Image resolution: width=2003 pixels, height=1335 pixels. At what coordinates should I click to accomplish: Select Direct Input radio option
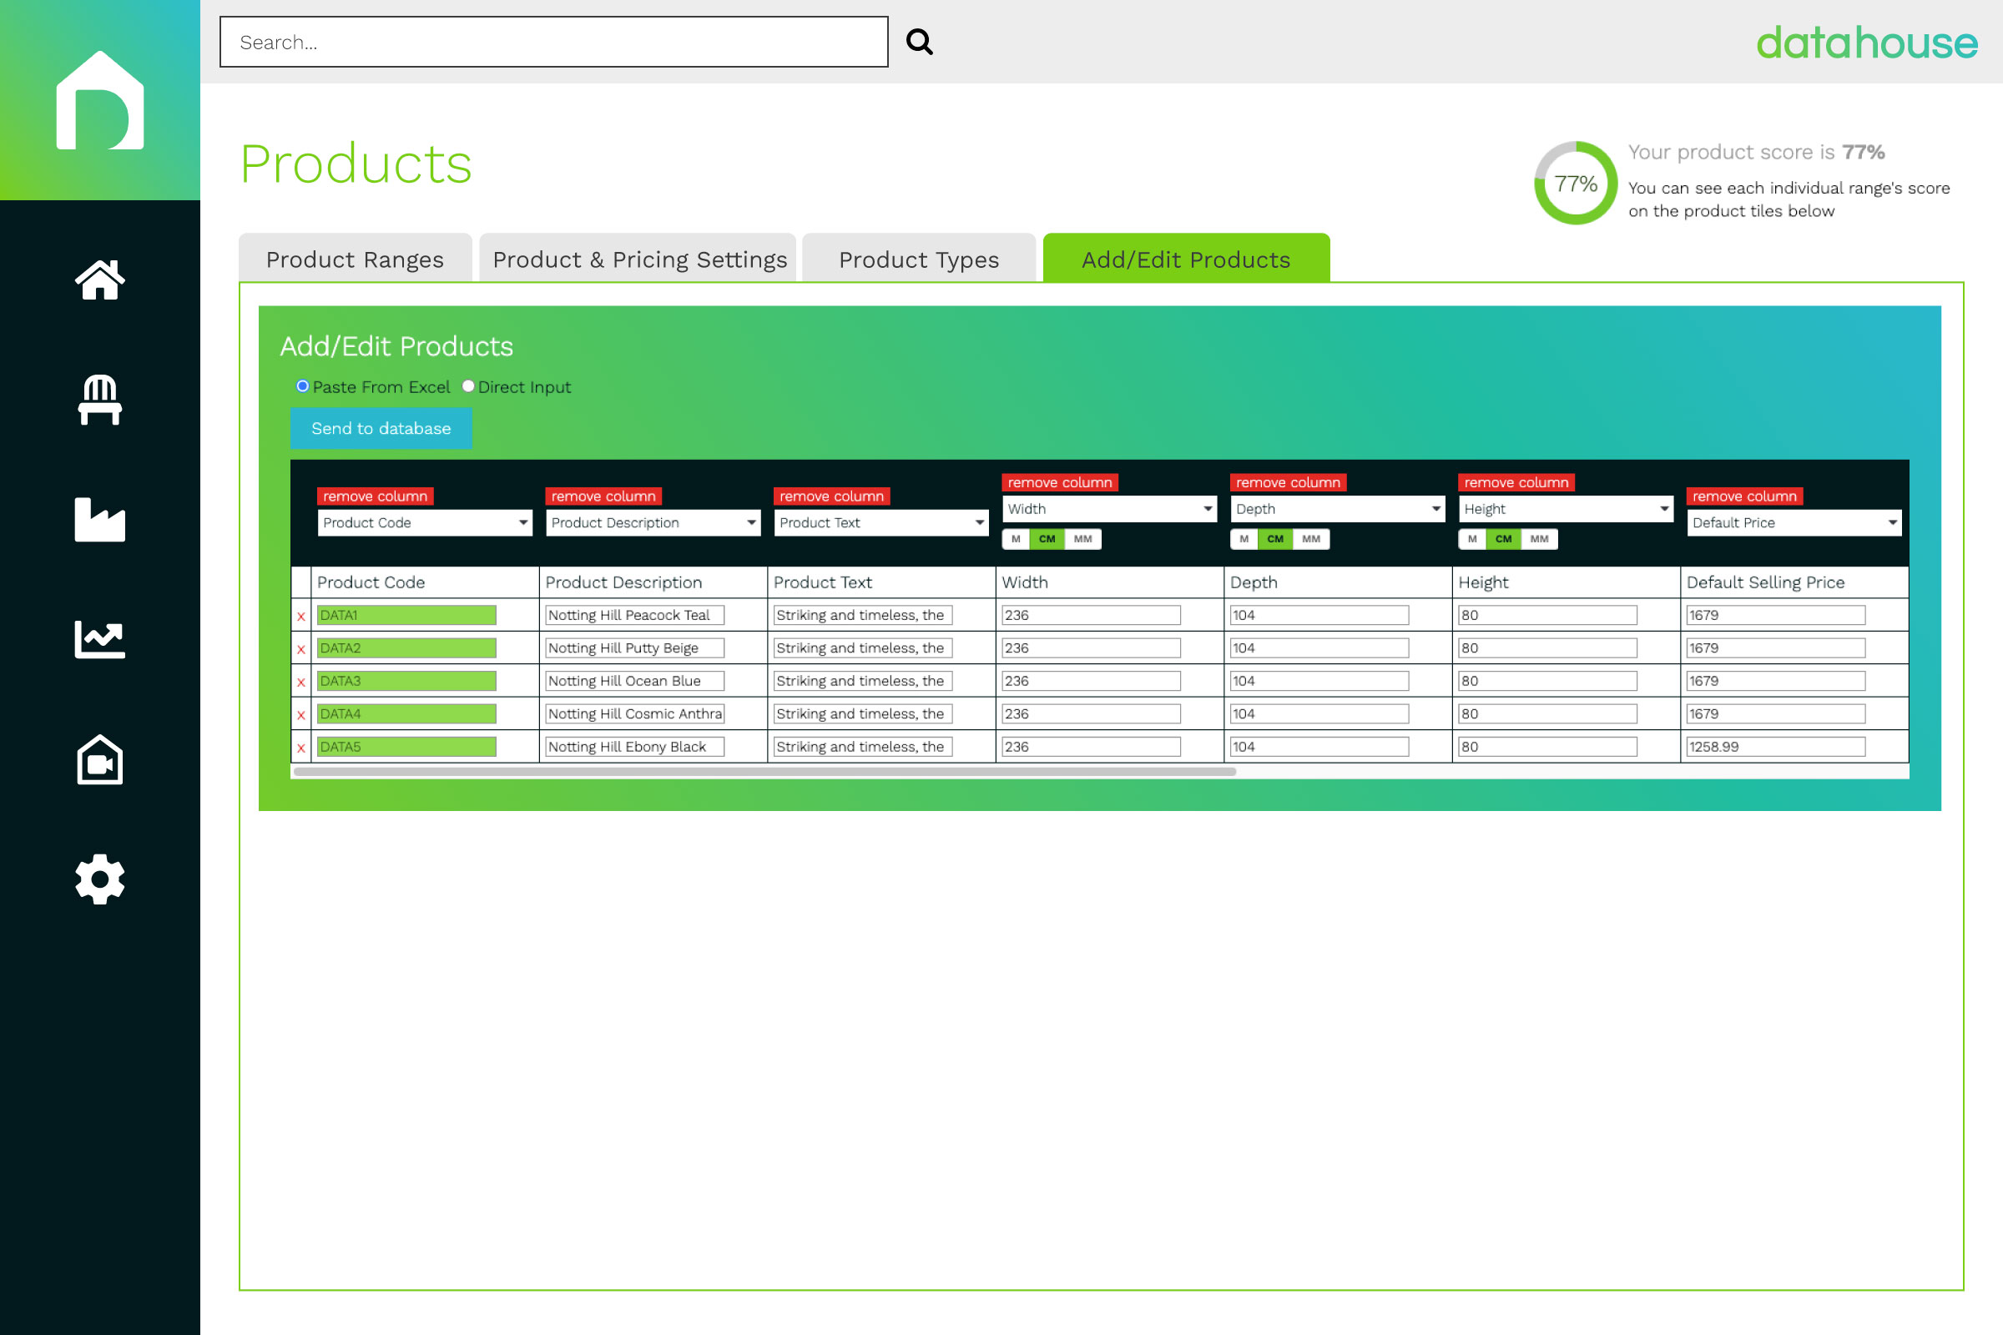467,386
